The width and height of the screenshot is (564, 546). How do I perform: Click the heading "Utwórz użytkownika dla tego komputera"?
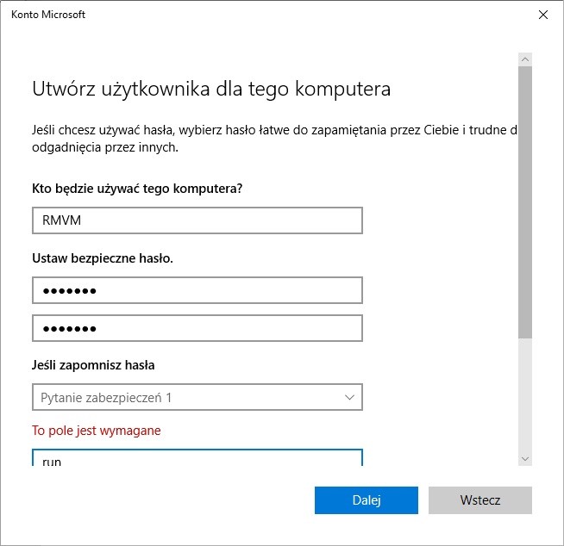[x=211, y=89]
